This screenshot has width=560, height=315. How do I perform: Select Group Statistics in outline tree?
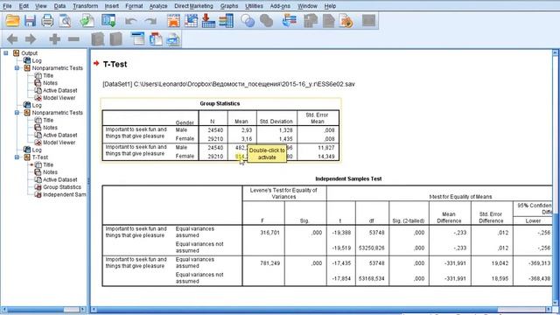(x=62, y=187)
